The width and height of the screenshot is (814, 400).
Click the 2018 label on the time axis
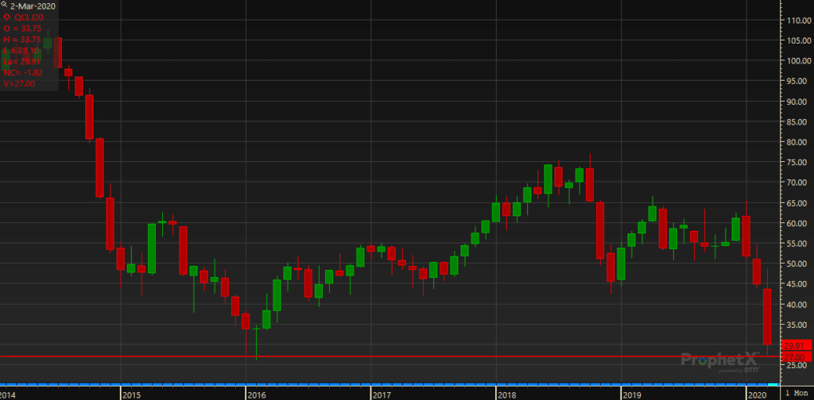(x=506, y=394)
